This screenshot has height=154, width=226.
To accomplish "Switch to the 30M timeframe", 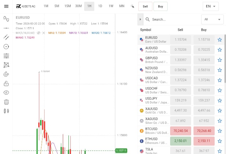I will point(78,6).
